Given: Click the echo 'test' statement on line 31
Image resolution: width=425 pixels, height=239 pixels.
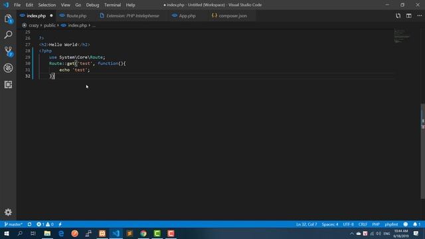Looking at the screenshot, I should click(74, 70).
